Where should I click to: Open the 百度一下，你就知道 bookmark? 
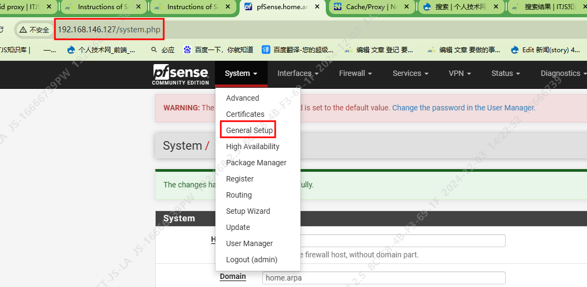pos(218,50)
